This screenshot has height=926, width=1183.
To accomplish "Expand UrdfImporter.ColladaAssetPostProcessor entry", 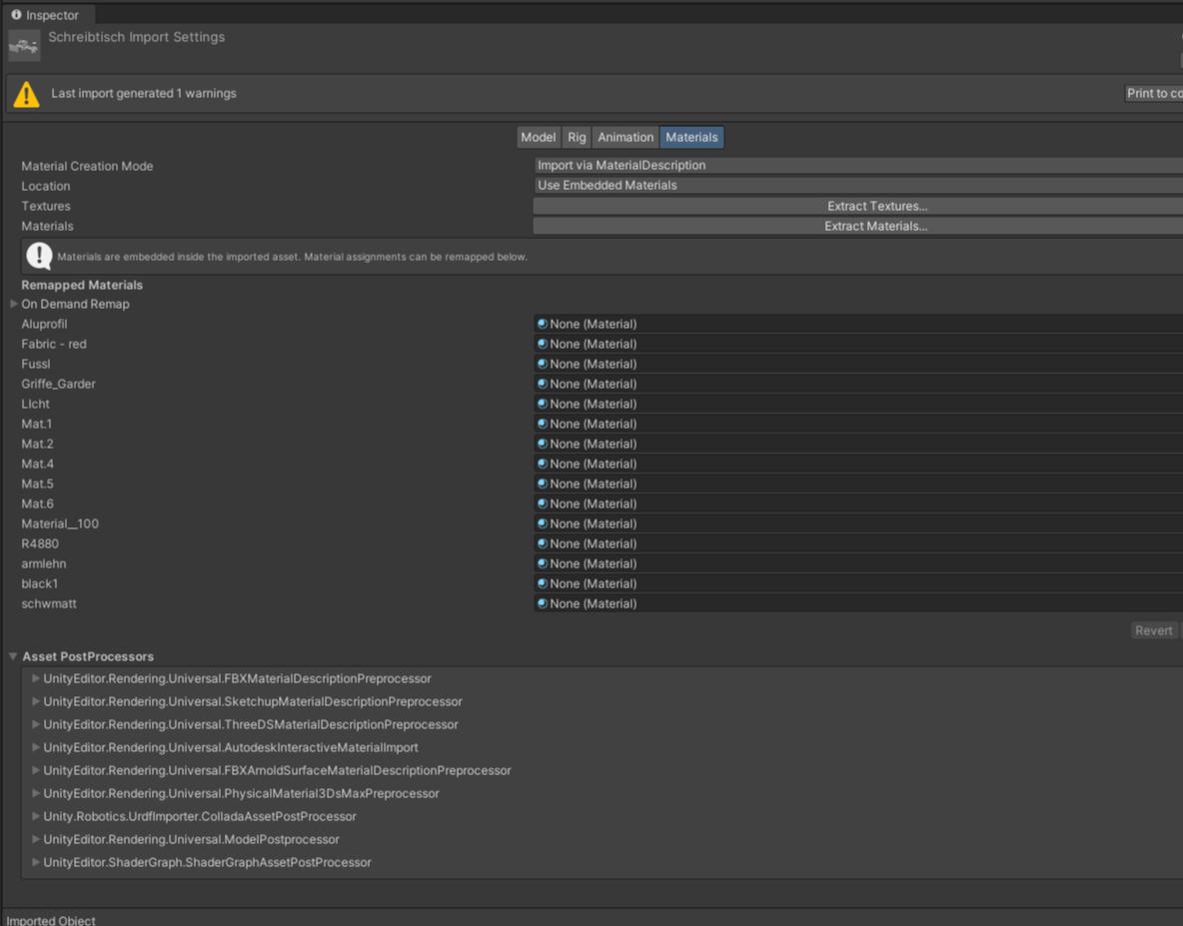I will click(35, 817).
